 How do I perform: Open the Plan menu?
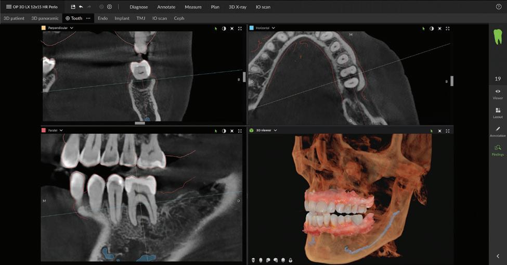[x=215, y=7]
